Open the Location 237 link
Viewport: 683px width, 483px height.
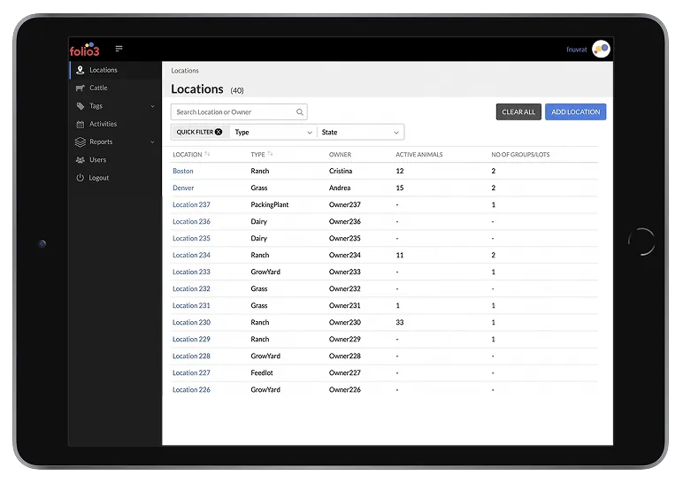(x=191, y=204)
